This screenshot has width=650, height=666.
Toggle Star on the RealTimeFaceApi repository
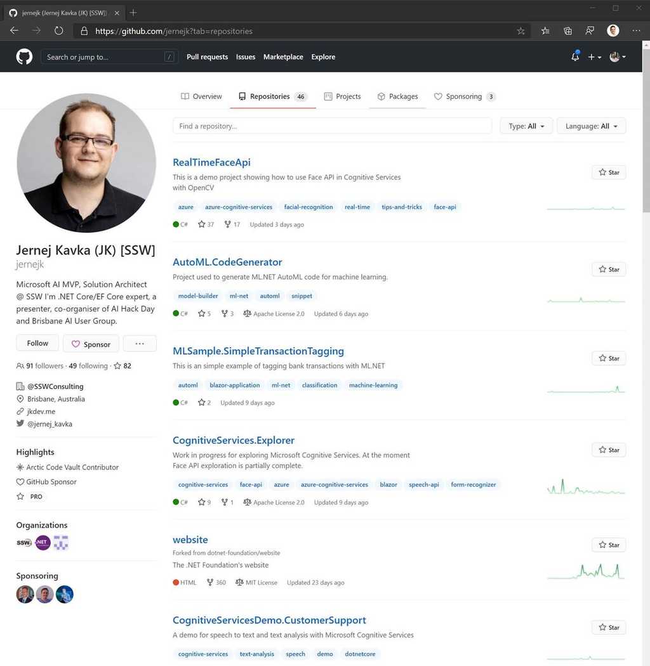pos(607,172)
